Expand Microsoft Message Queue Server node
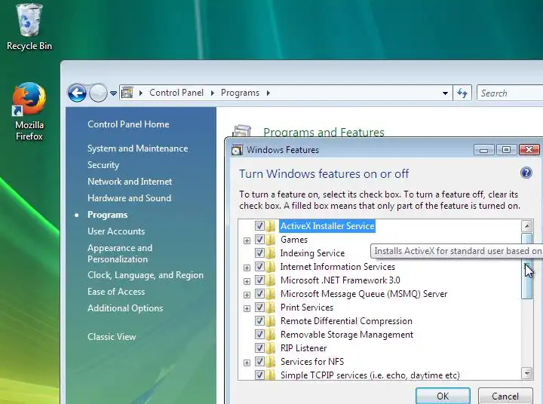The height and width of the screenshot is (404, 543). [x=247, y=295]
